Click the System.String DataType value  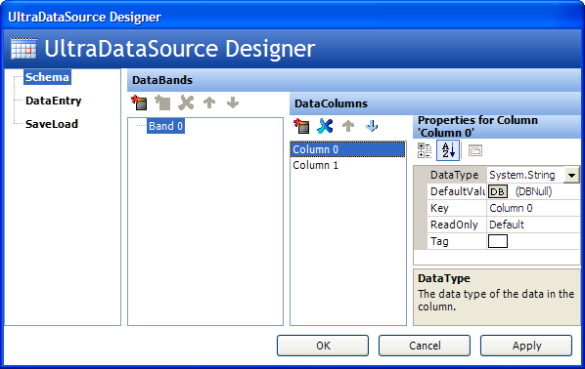tap(522, 175)
